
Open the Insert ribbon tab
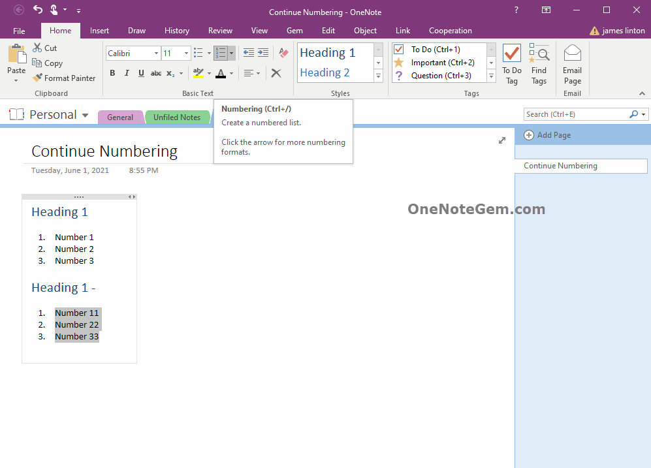coord(99,31)
